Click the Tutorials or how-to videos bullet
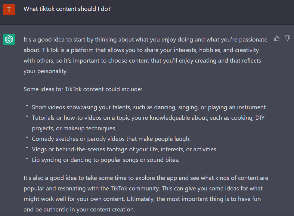 point(148,118)
